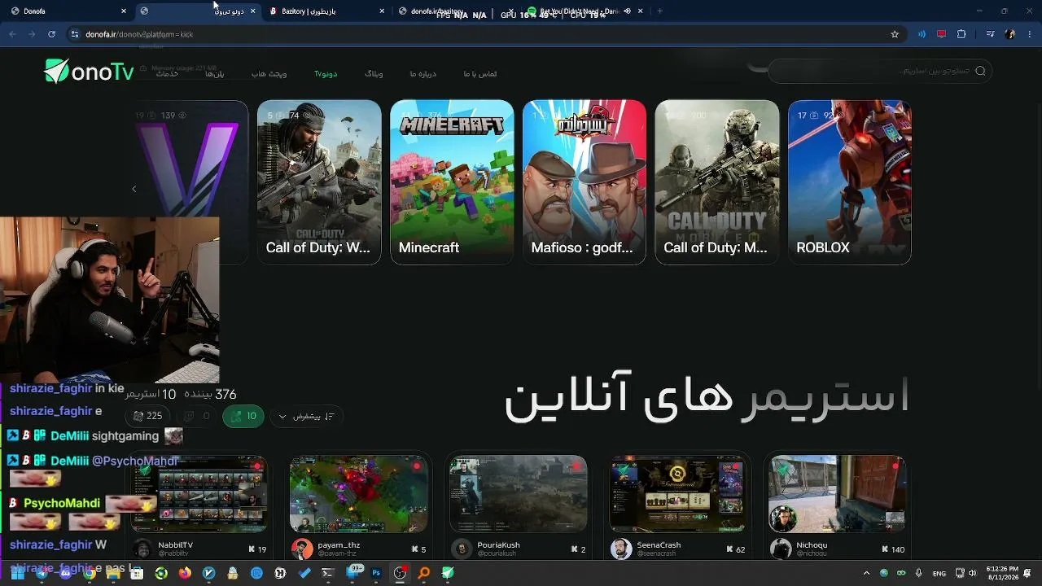1042x586 pixels.
Task: Click the DonoTv logo in the header
Action: [x=89, y=72]
